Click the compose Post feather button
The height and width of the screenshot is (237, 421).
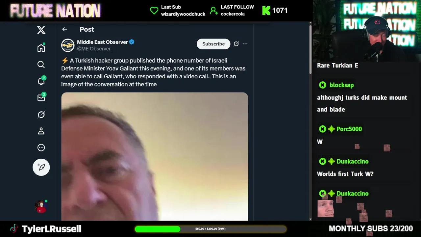click(x=41, y=167)
